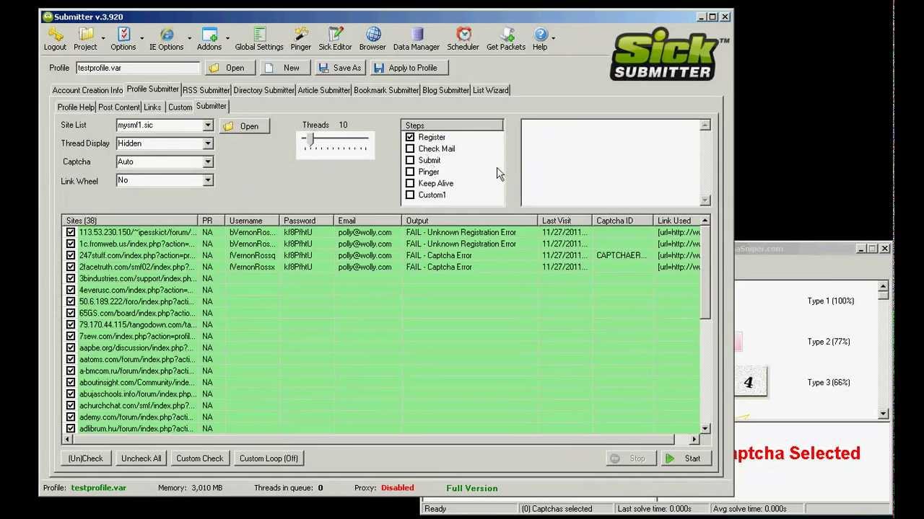Switch to Article Submitter tab

point(323,90)
